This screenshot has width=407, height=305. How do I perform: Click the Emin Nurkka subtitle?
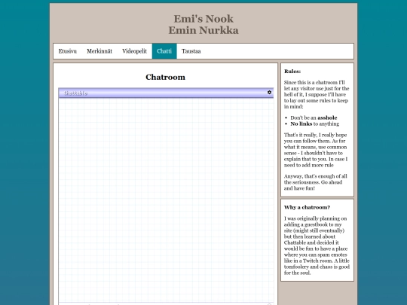(x=203, y=30)
